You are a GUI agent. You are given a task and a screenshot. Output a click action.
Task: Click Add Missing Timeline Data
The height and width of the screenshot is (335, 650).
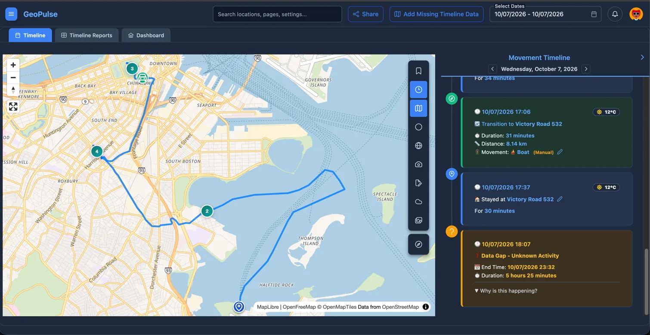point(436,14)
